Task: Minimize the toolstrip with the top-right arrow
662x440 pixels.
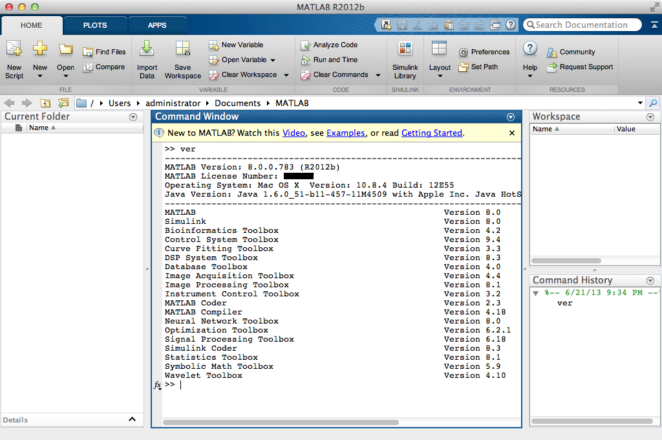Action: pos(654,25)
